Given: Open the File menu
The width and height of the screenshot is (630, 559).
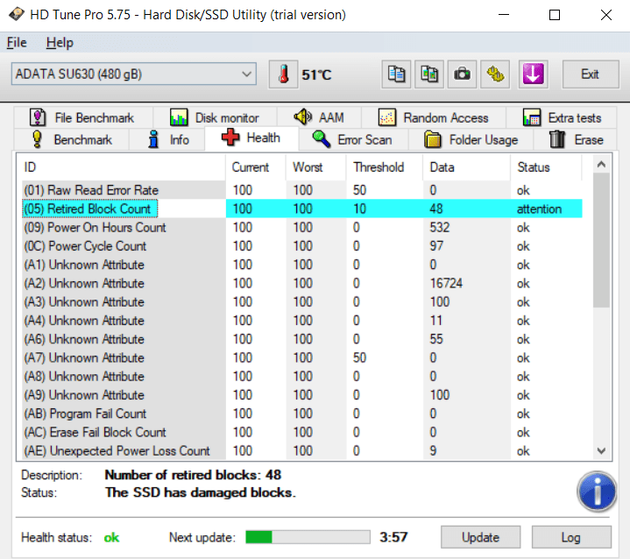Looking at the screenshot, I should pyautogui.click(x=17, y=43).
